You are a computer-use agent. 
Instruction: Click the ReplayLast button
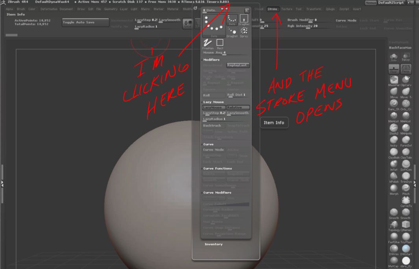(238, 65)
